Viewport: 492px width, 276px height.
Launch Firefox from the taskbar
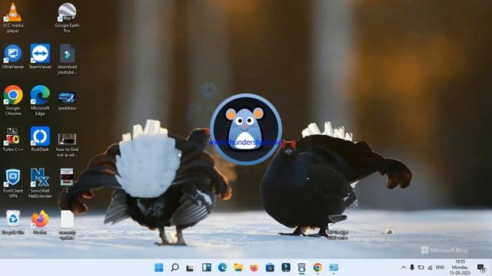[x=254, y=268]
